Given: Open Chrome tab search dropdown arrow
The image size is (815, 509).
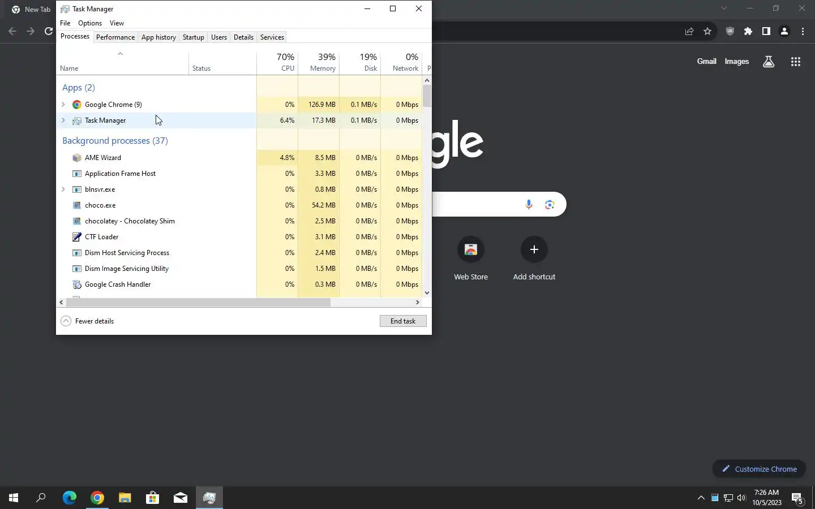Looking at the screenshot, I should pyautogui.click(x=723, y=8).
